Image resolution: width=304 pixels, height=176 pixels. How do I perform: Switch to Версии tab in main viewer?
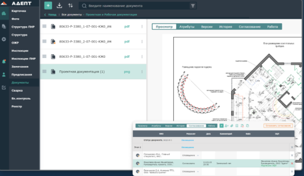click(207, 27)
